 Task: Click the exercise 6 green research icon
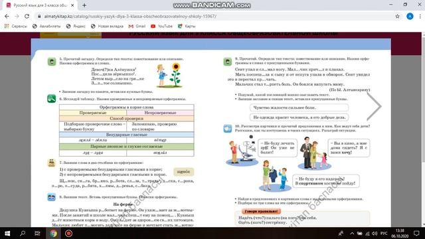click(52, 99)
